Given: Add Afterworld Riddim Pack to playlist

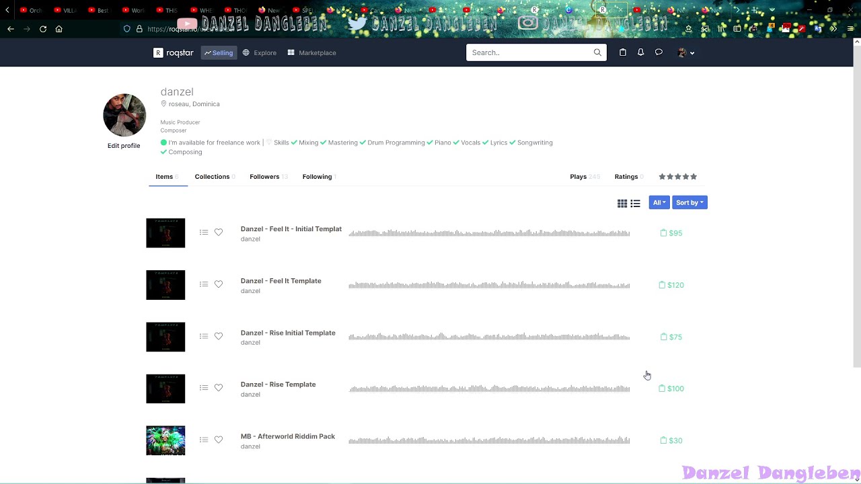Looking at the screenshot, I should [204, 440].
